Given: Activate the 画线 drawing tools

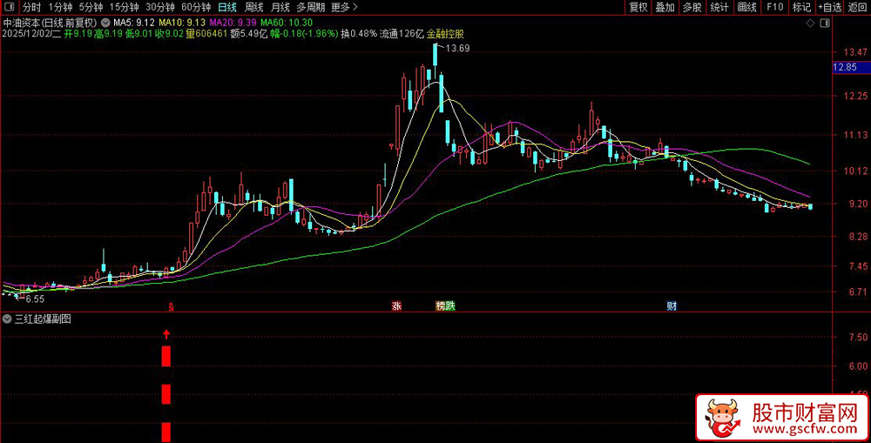Looking at the screenshot, I should click(x=747, y=7).
